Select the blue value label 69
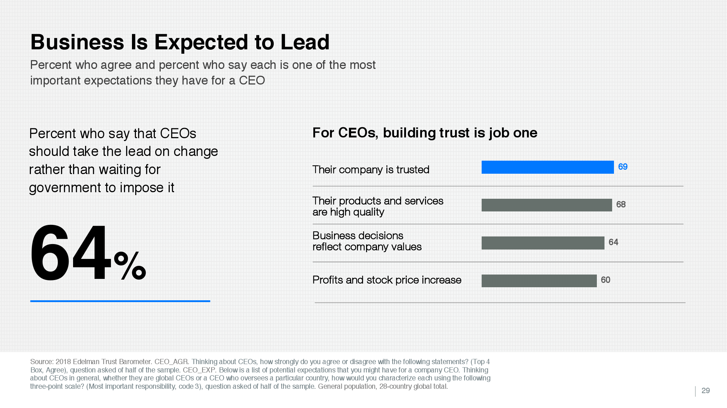727x408 pixels. click(623, 167)
